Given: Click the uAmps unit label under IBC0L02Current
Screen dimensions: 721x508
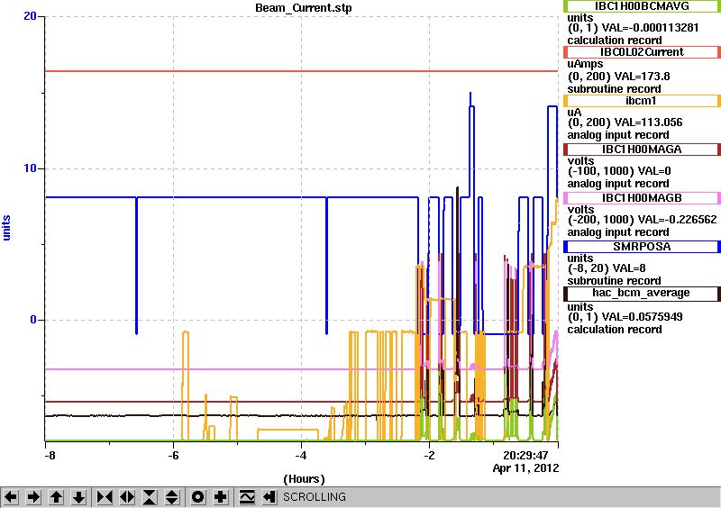Looking at the screenshot, I should tap(585, 64).
